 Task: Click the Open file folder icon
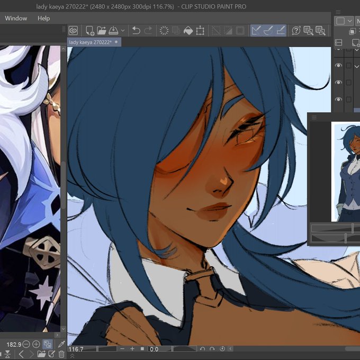102,31
